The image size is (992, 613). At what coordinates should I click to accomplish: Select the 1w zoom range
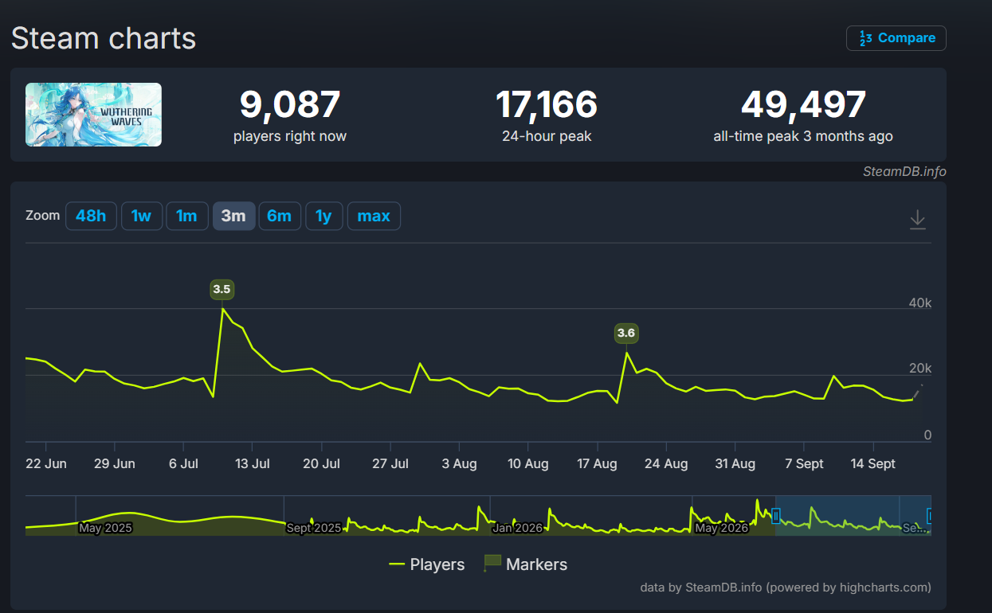tap(141, 216)
